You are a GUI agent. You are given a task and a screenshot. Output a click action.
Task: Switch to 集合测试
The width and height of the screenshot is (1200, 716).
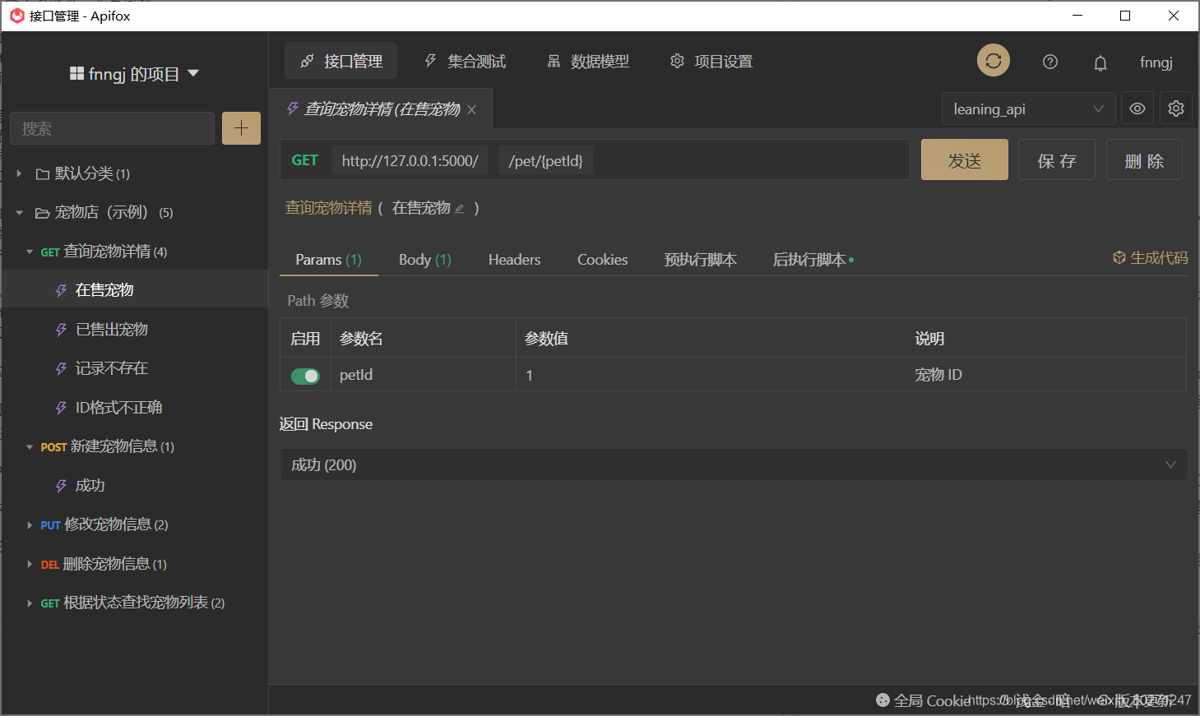(465, 61)
